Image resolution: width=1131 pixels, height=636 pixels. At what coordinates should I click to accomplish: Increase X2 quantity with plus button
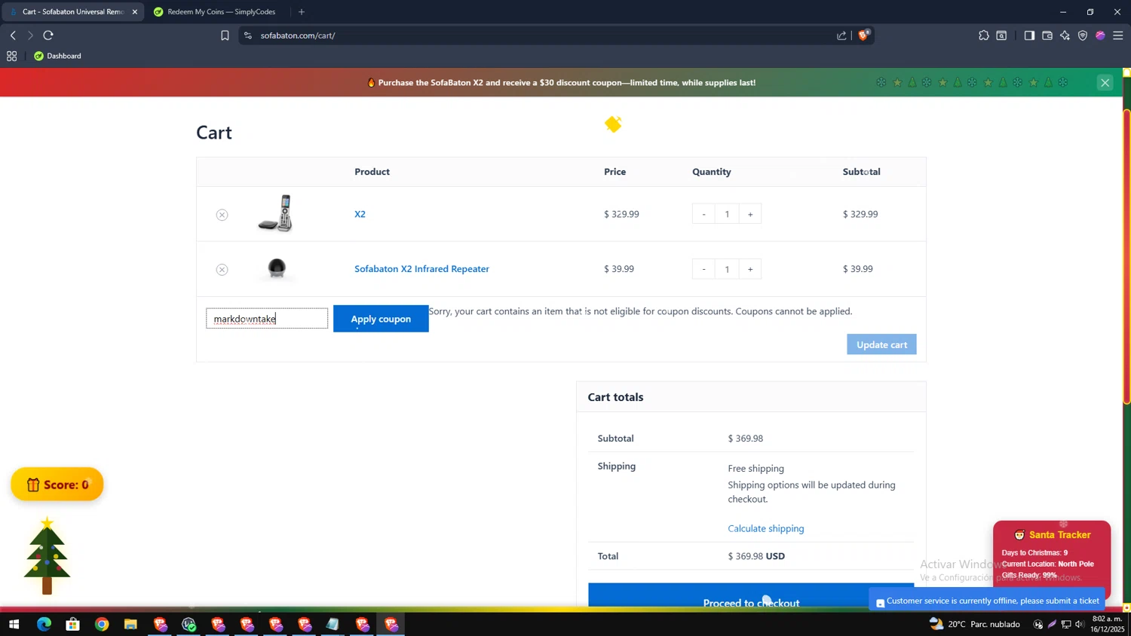click(750, 214)
